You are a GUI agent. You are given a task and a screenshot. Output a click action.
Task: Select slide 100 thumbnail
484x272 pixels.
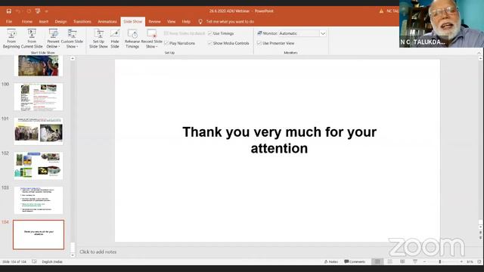(39, 97)
